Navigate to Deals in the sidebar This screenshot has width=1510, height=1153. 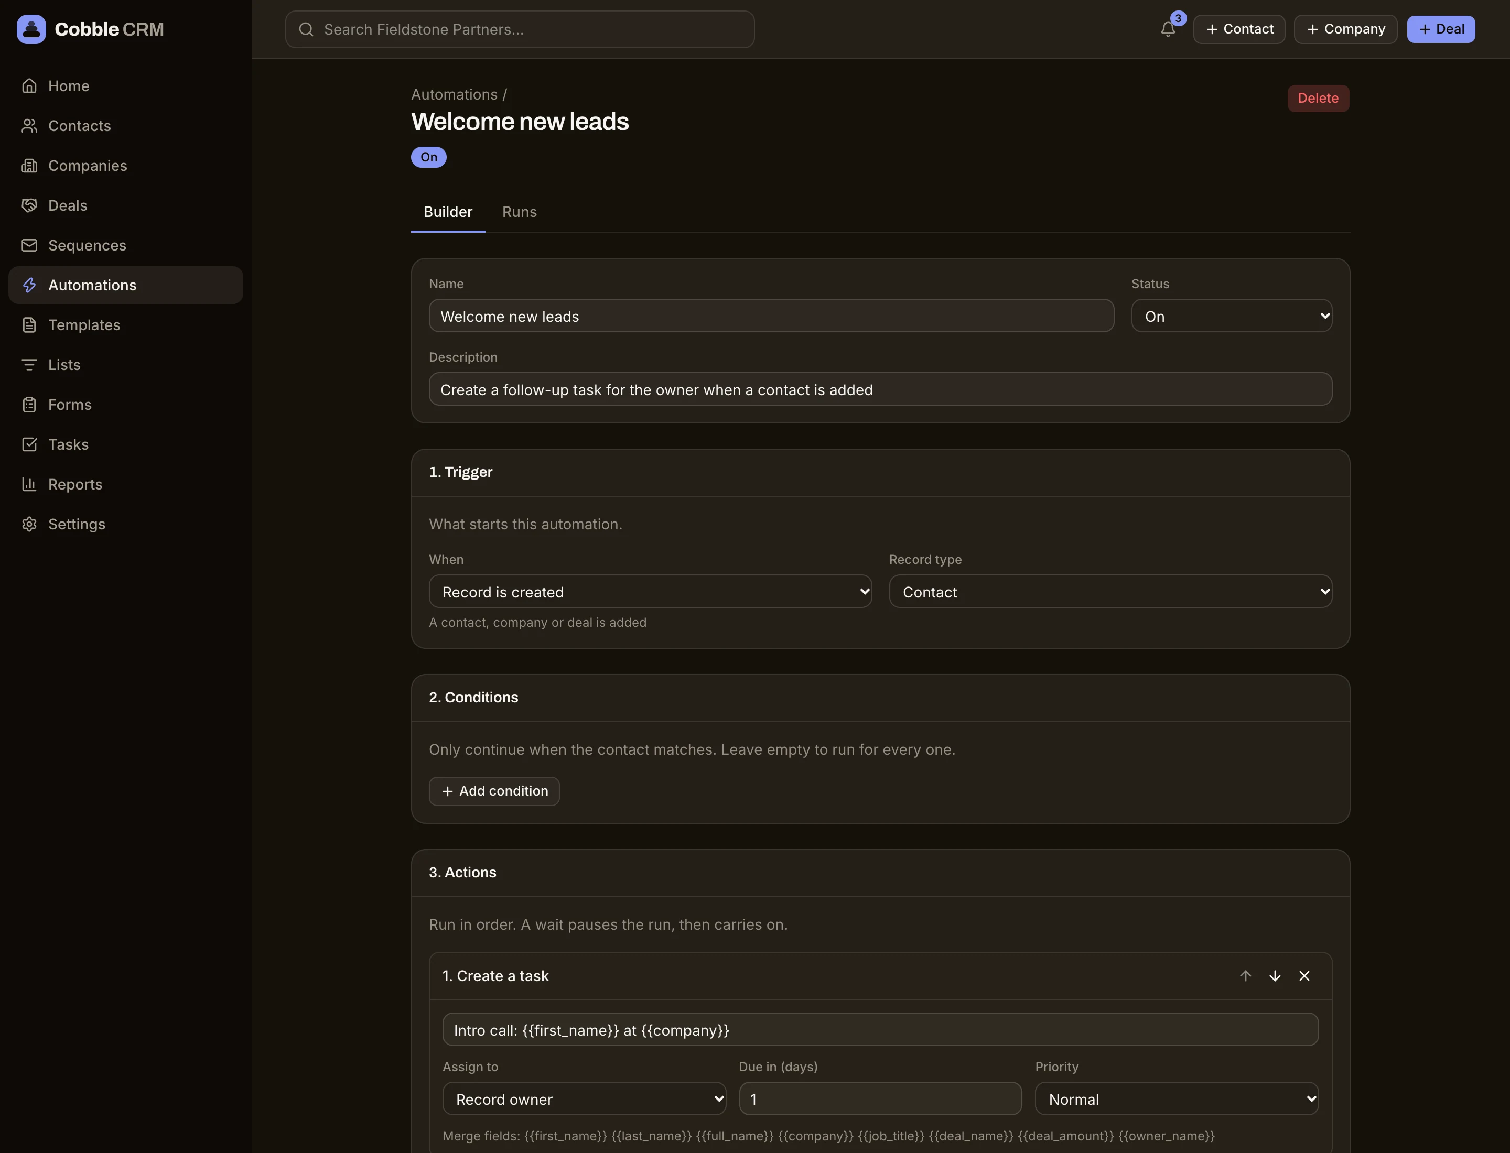[126, 205]
